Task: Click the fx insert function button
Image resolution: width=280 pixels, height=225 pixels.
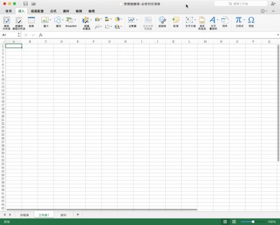Action: 41,35
